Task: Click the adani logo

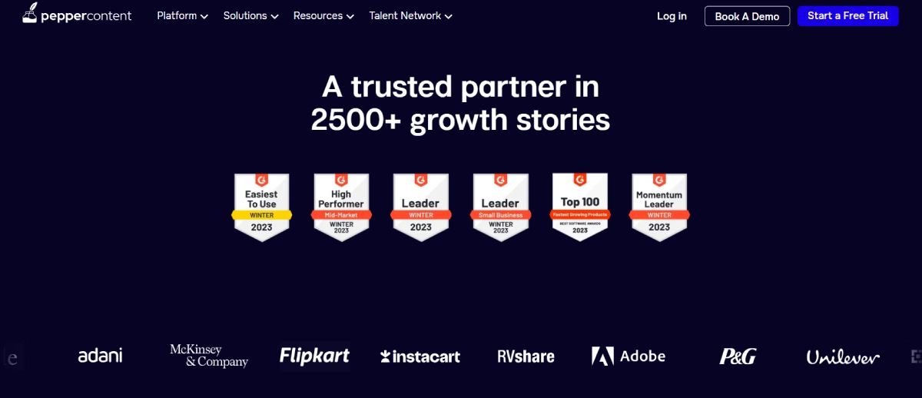Action: (100, 356)
